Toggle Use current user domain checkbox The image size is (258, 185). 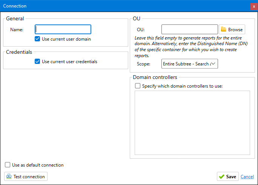(x=37, y=39)
